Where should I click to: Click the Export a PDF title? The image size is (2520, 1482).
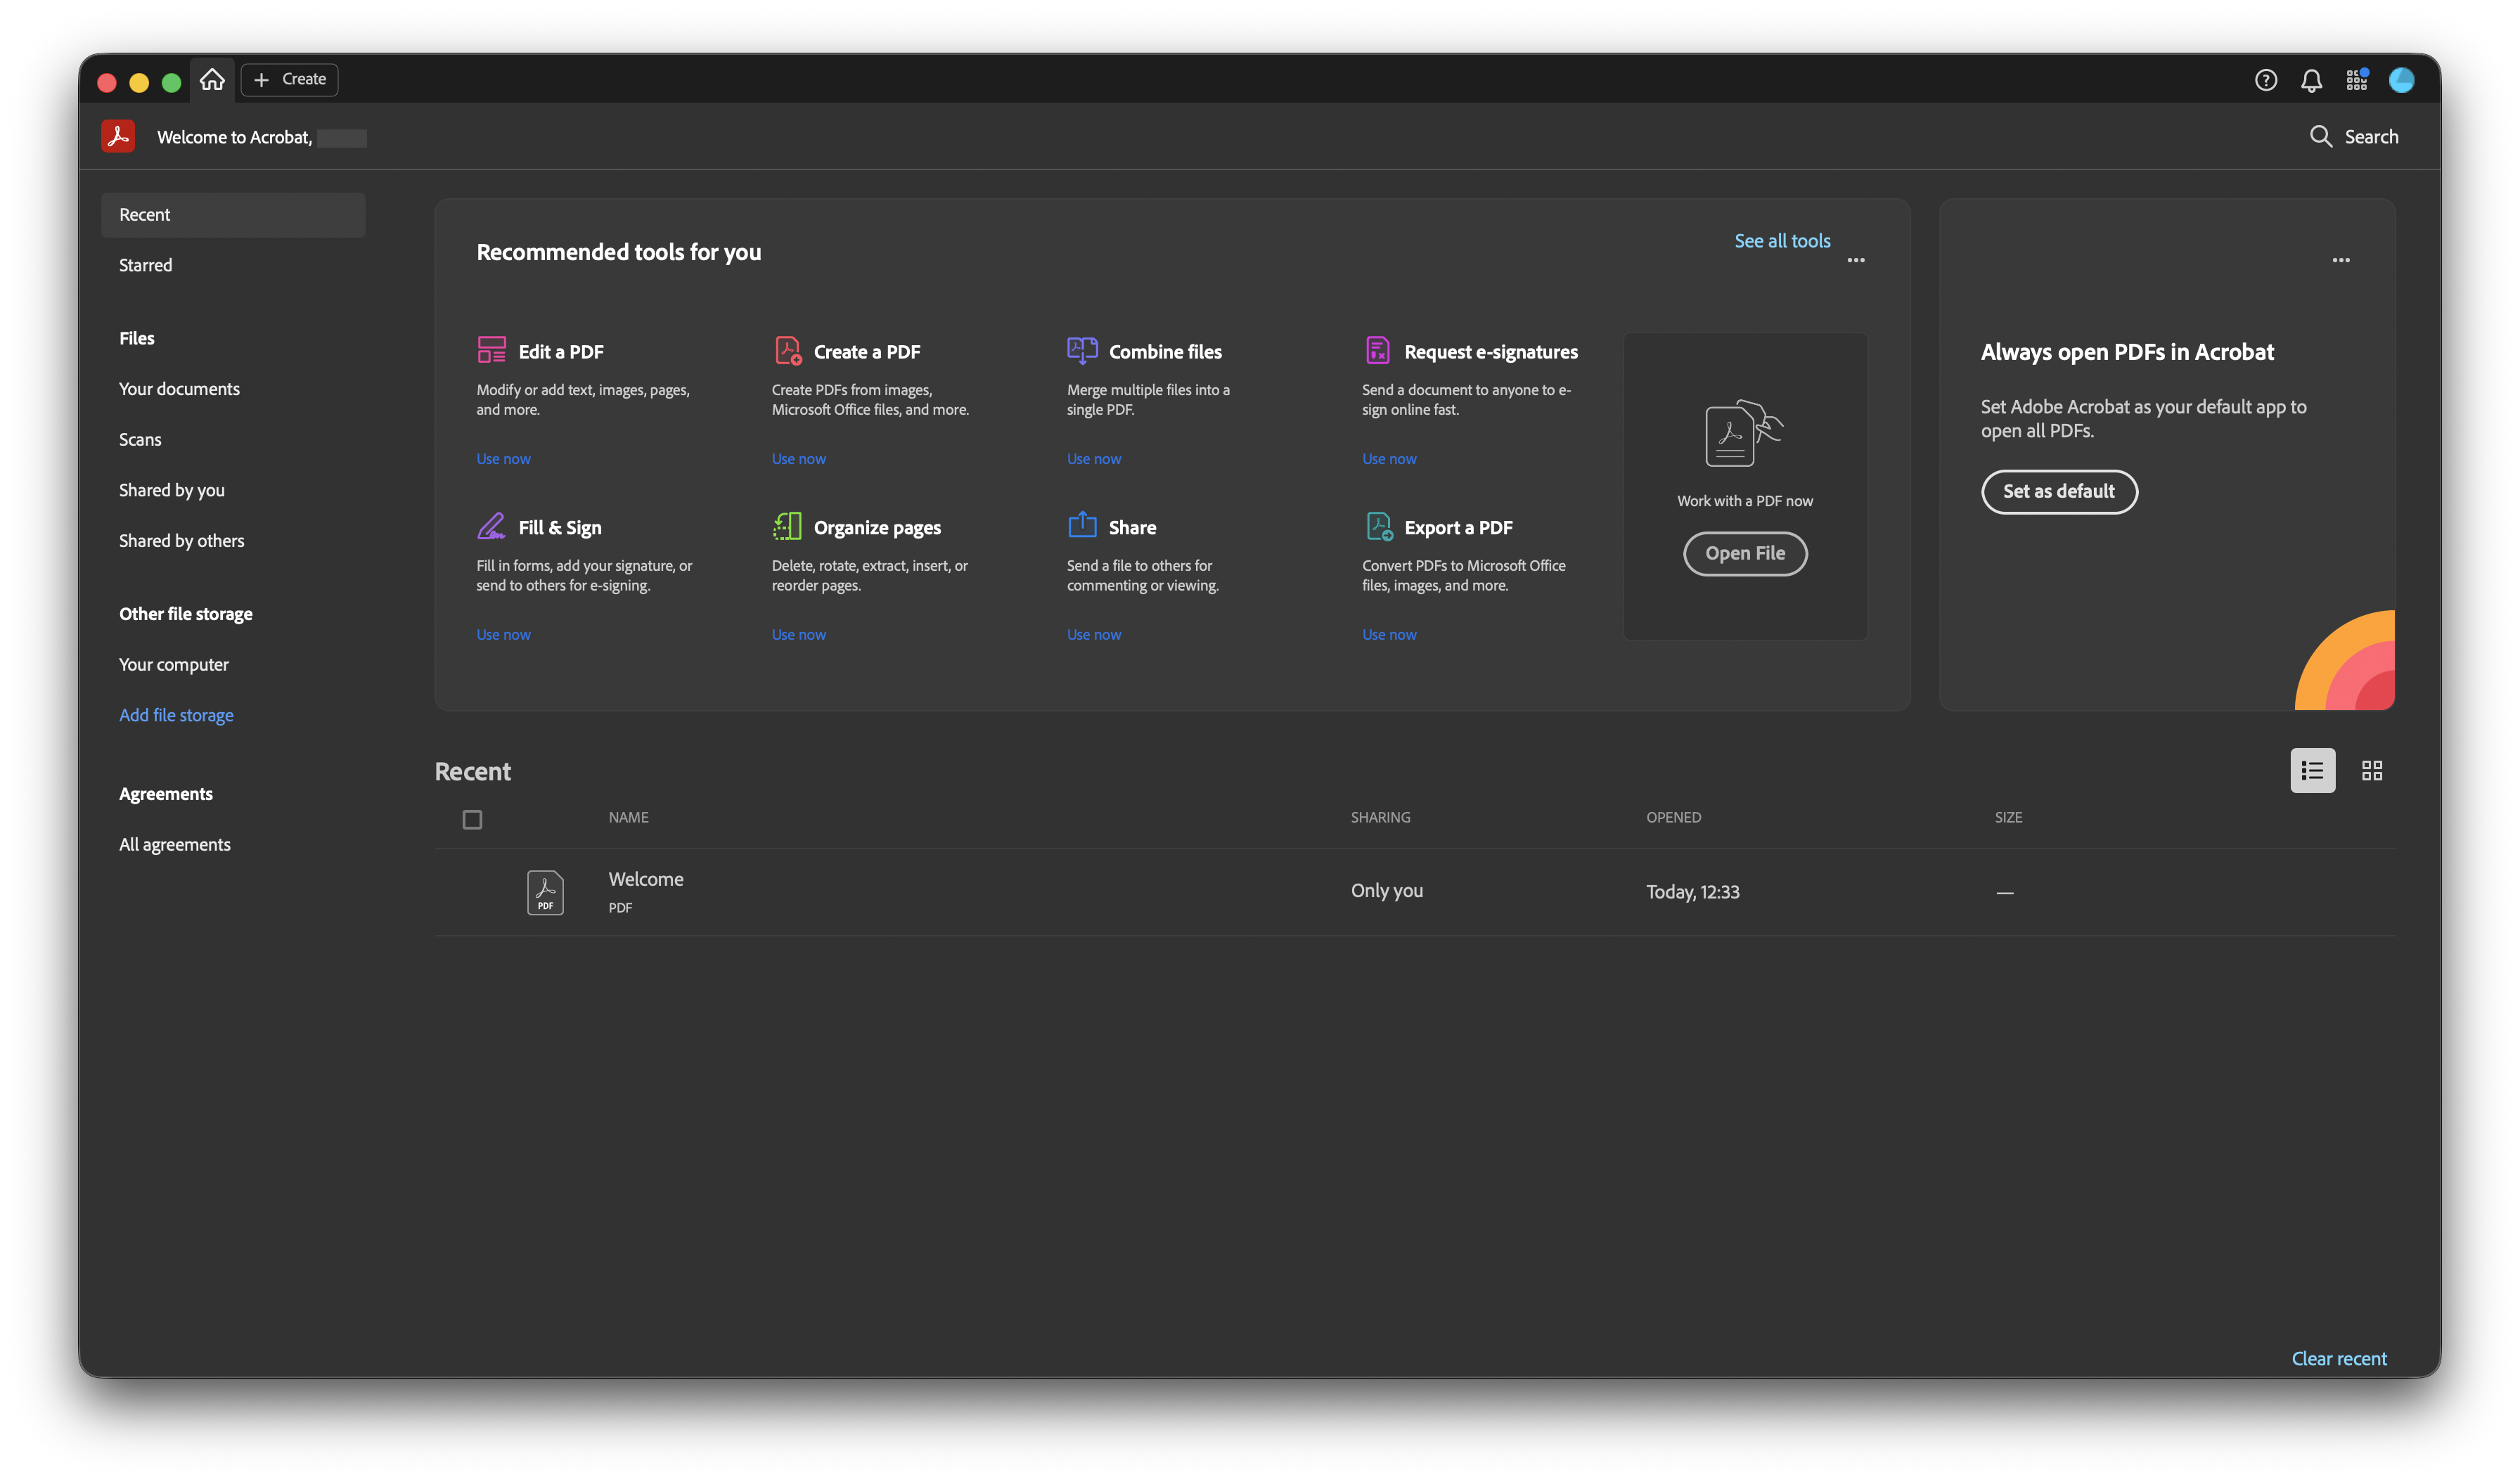[1458, 528]
